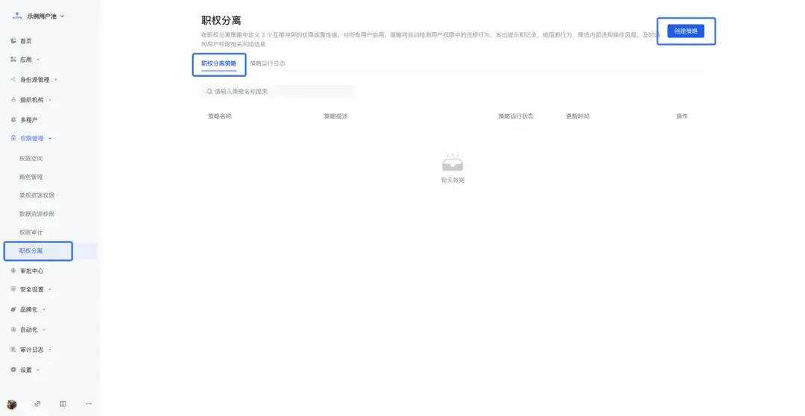Image resolution: width=805 pixels, height=416 pixels.
Task: Click the 自动化 icon
Action: [x=13, y=330]
